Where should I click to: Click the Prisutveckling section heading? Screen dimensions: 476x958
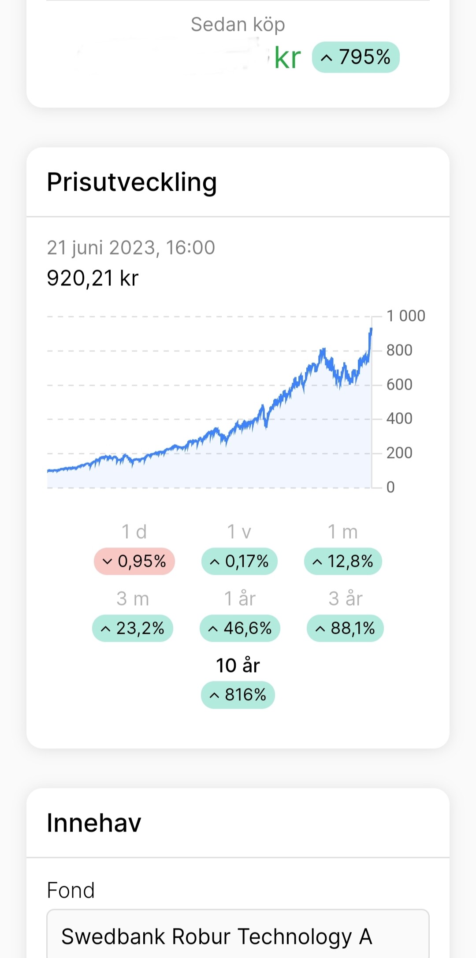coord(132,182)
